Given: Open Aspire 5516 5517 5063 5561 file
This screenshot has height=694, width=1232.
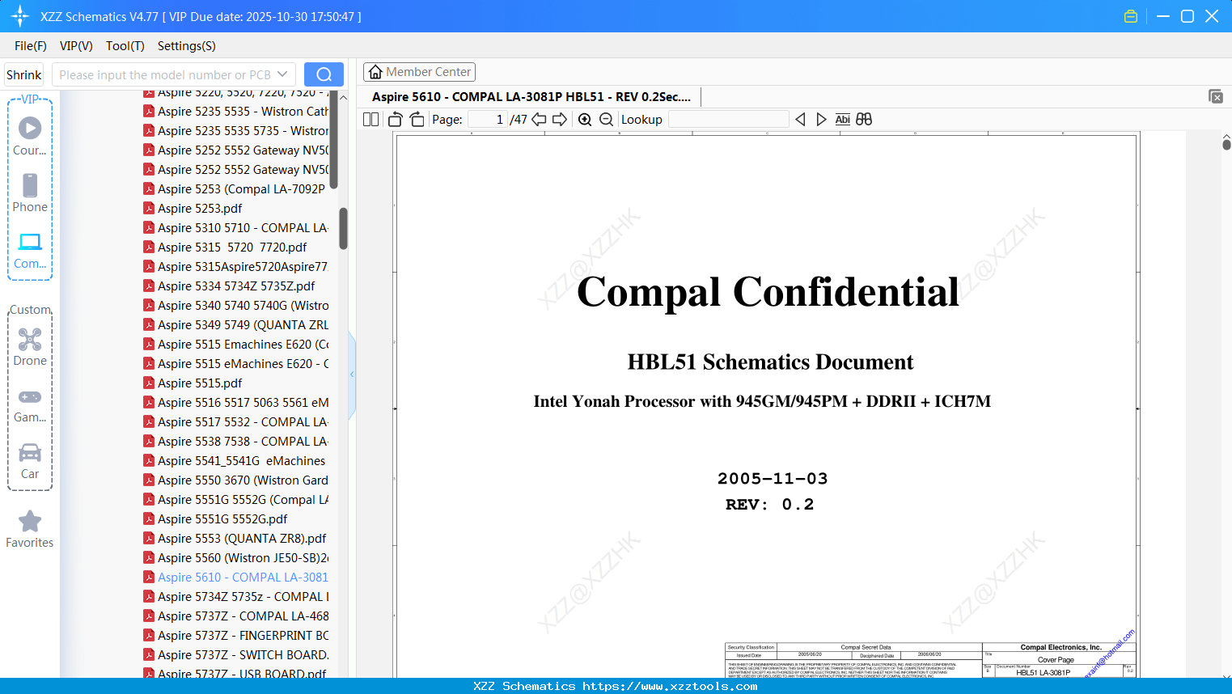Looking at the screenshot, I should pyautogui.click(x=236, y=403).
